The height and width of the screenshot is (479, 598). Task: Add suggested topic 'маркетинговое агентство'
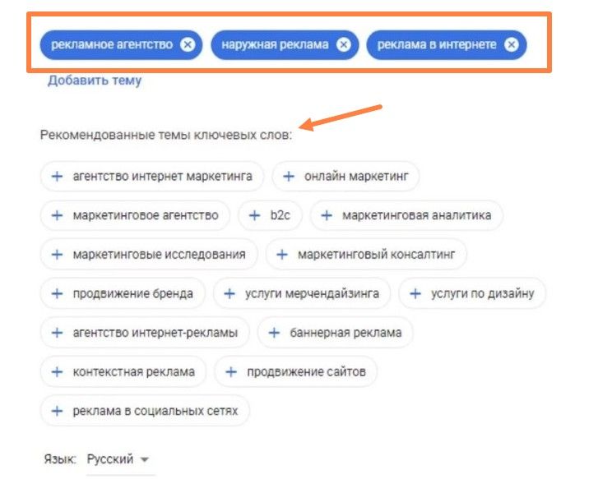tap(135, 216)
